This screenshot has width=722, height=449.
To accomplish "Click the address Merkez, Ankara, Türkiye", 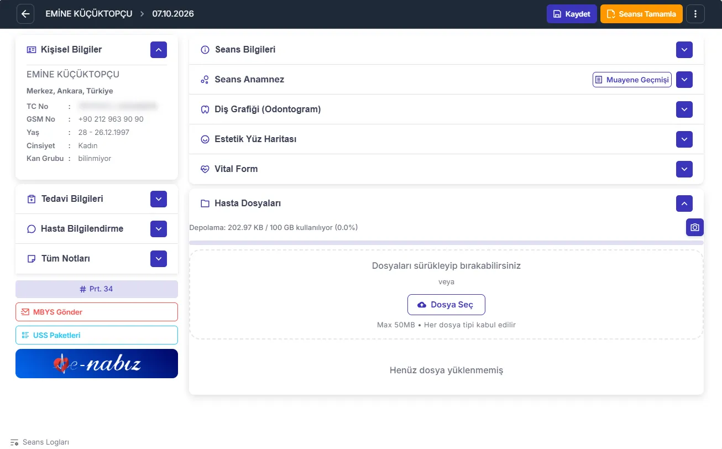I will [70, 91].
